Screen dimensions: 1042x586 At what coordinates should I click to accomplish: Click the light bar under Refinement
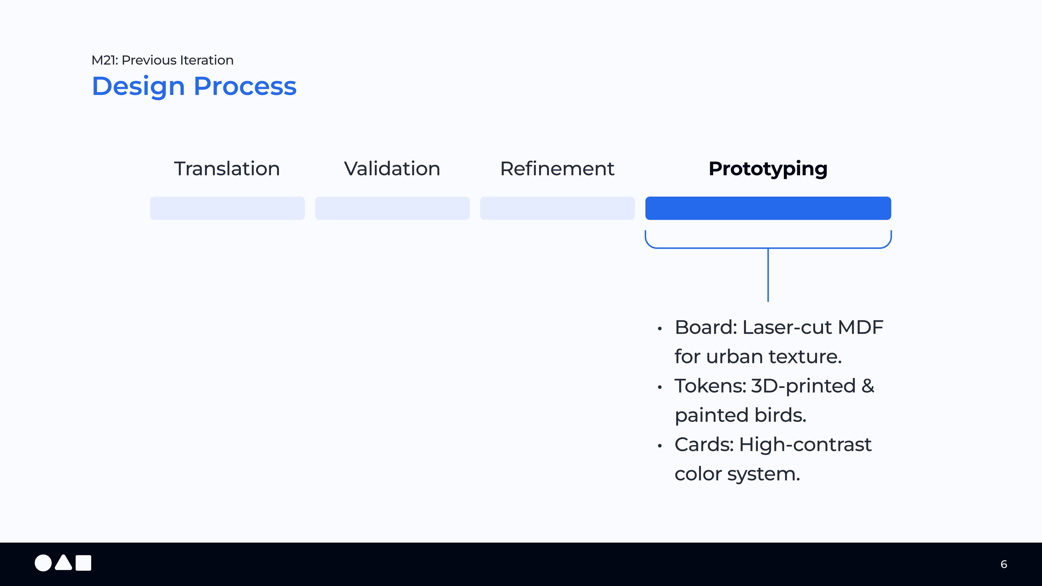coord(557,208)
